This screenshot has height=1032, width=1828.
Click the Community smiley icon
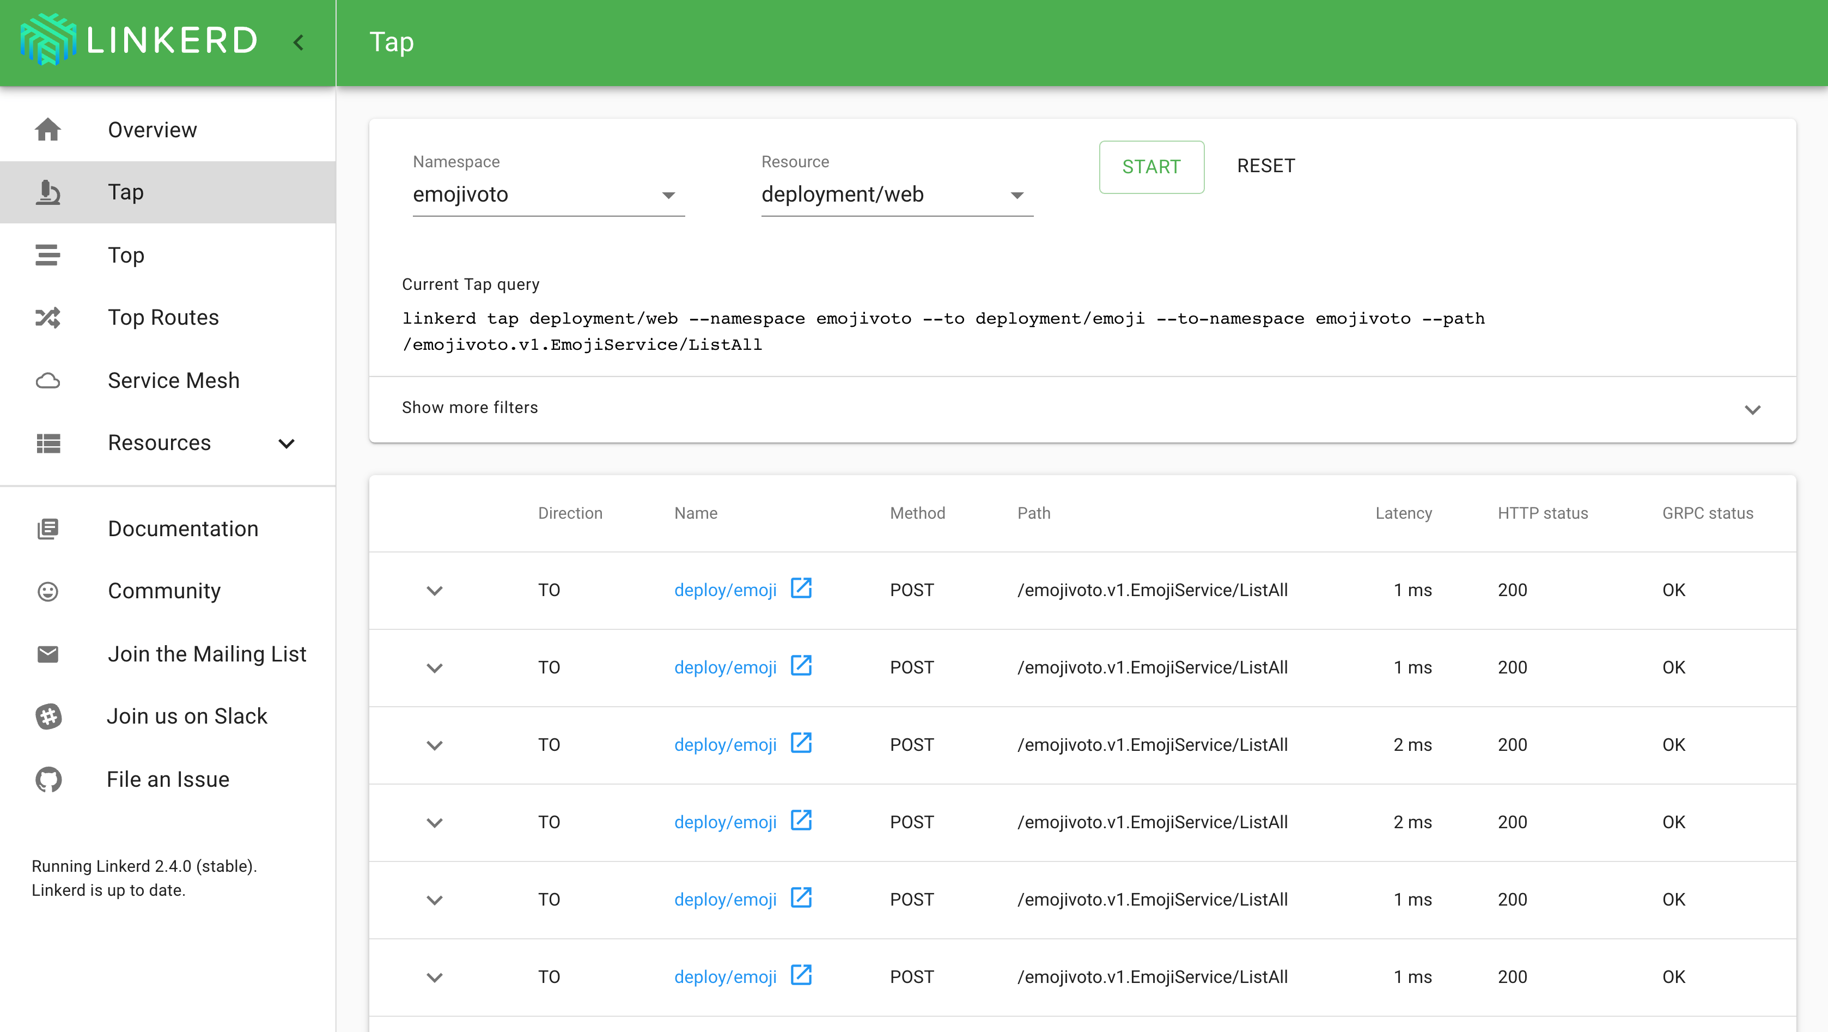tap(48, 591)
